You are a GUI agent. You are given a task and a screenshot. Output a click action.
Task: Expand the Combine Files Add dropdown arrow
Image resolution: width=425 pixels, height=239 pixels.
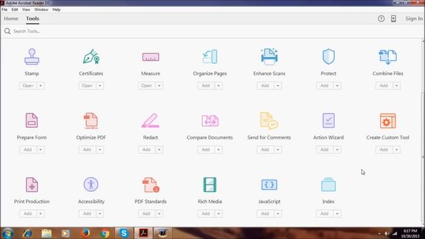396,86
